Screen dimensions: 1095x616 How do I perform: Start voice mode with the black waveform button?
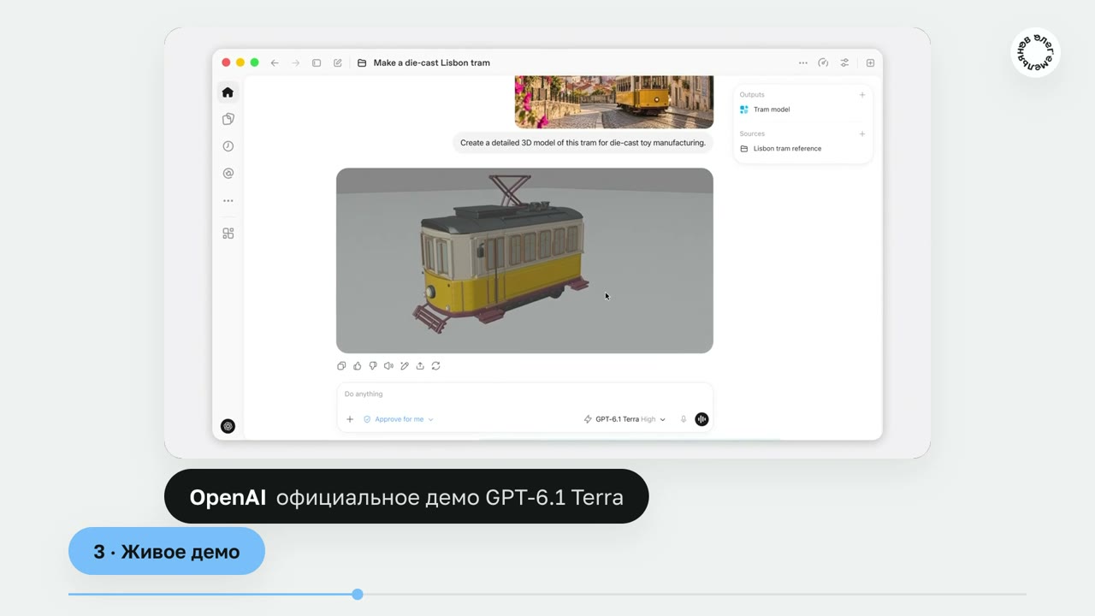click(x=701, y=419)
